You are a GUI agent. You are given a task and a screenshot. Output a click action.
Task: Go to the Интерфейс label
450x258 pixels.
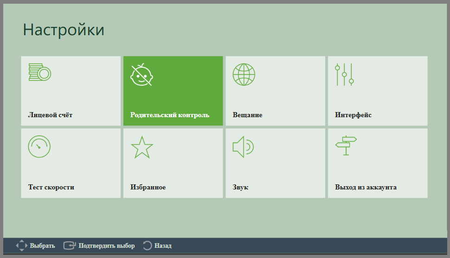coord(353,115)
